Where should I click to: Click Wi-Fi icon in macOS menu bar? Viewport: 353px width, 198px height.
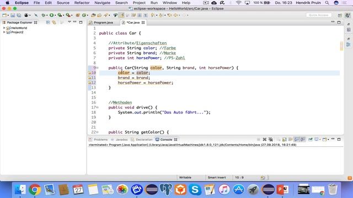pos(239,3)
